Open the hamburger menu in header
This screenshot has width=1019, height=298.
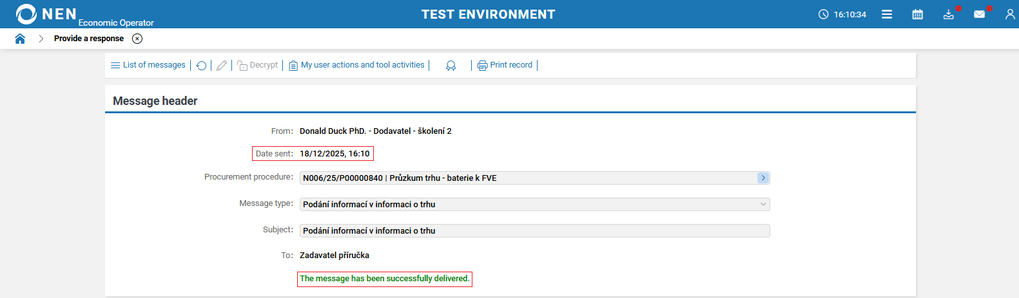coord(887,14)
